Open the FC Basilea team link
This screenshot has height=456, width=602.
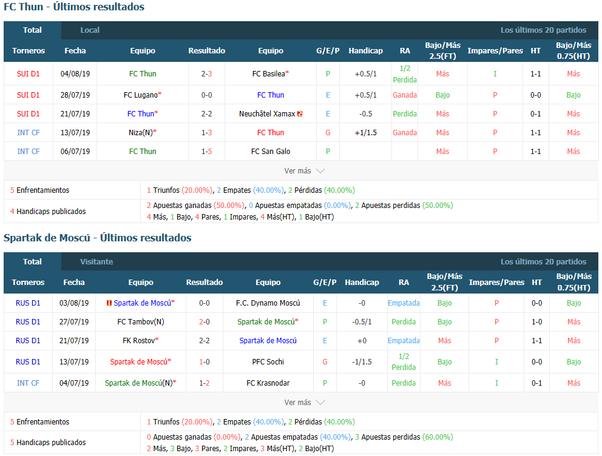(268, 73)
